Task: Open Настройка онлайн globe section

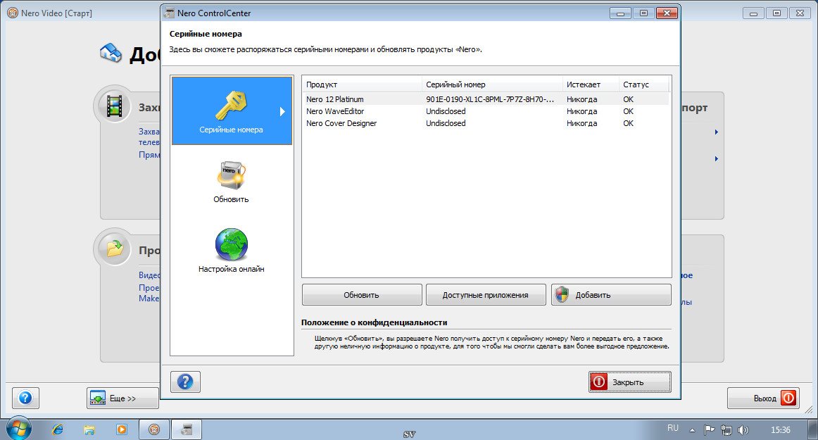Action: (x=231, y=251)
